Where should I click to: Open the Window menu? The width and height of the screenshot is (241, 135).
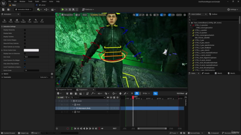(x=22, y=1)
